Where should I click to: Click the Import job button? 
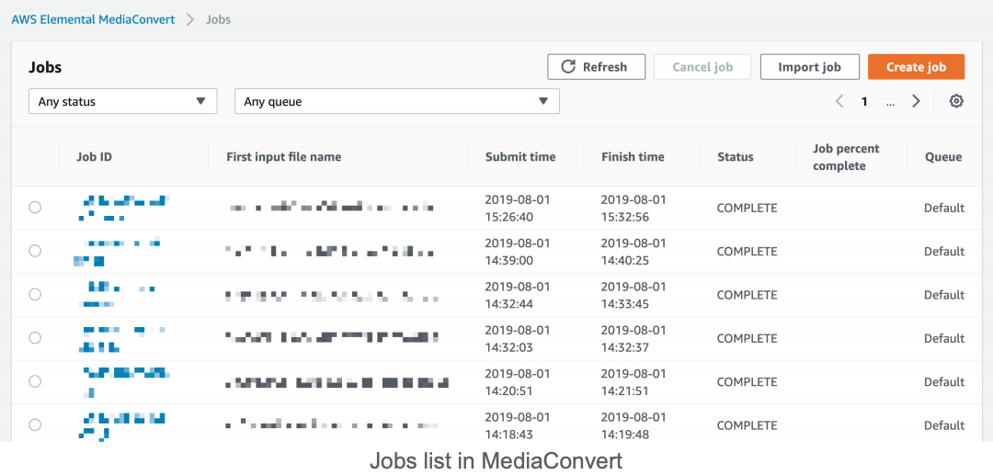[x=809, y=67]
